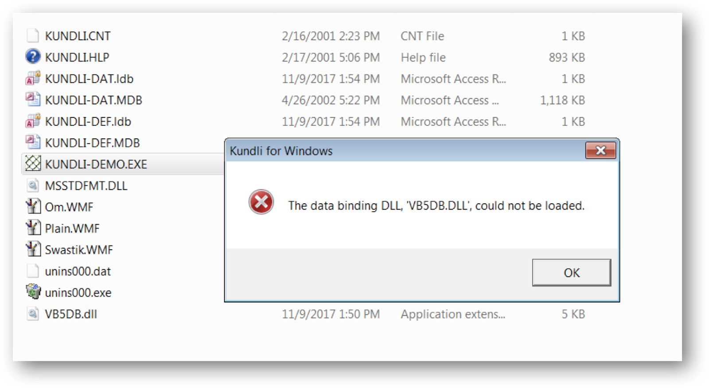Viewport: 709px width, 388px height.
Task: Click the Swastik.WMF image icon
Action: click(x=33, y=249)
